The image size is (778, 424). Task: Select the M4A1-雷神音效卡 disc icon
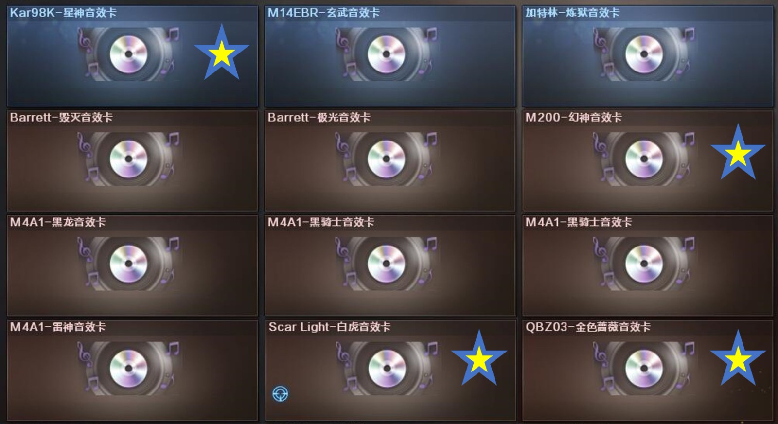[128, 369]
